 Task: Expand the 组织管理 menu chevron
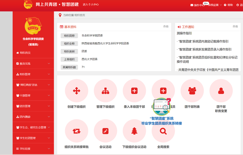(49, 74)
